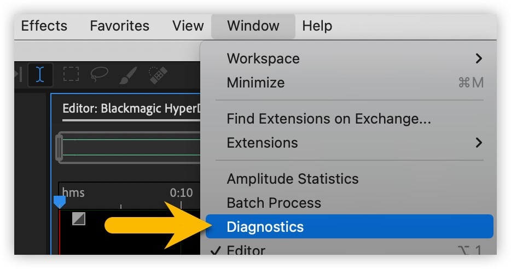Open the Favorites menu
Screen dimensions: 511x269
[x=120, y=26]
